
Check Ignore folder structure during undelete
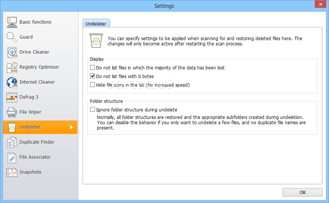click(x=92, y=110)
